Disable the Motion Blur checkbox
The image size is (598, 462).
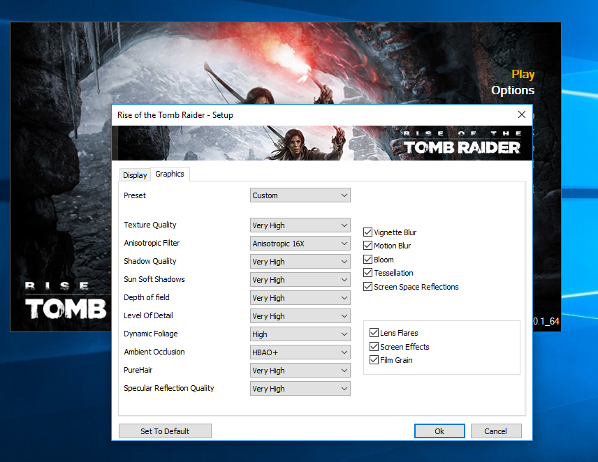click(x=367, y=246)
